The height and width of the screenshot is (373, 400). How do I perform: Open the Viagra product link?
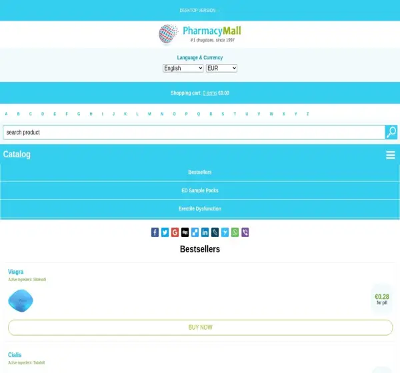pos(15,272)
